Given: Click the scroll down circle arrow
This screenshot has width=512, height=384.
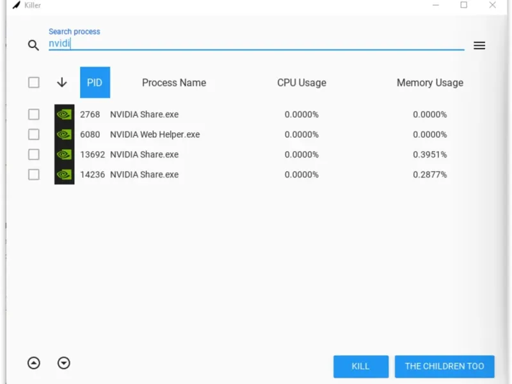Looking at the screenshot, I should pos(64,363).
